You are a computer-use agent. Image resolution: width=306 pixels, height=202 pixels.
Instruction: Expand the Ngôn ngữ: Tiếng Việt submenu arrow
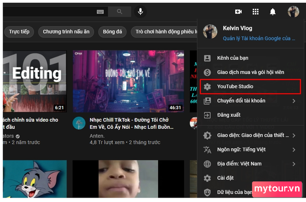click(294, 150)
